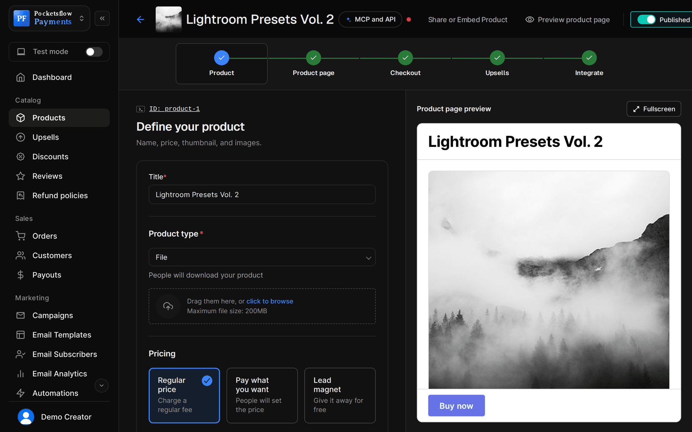Screen dimensions: 692x432
Task: Click the Automations lightning bolt icon
Action: click(x=21, y=393)
